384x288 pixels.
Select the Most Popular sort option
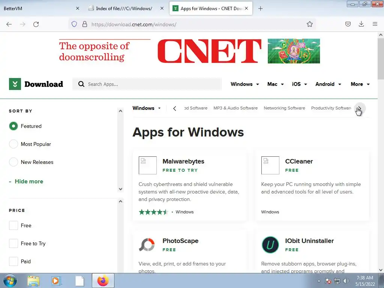click(x=13, y=144)
